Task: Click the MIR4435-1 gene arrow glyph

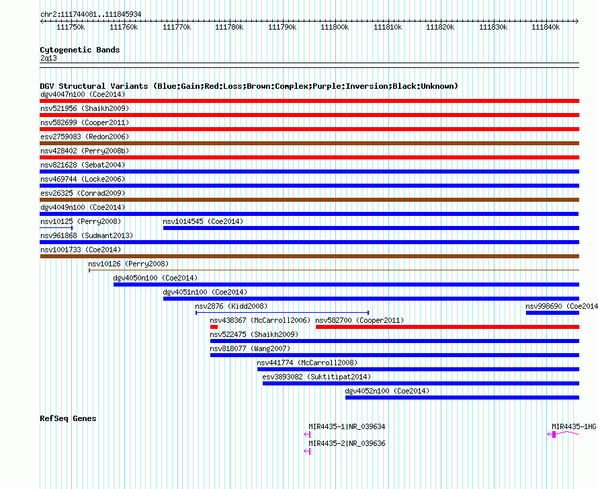Action: [307, 435]
